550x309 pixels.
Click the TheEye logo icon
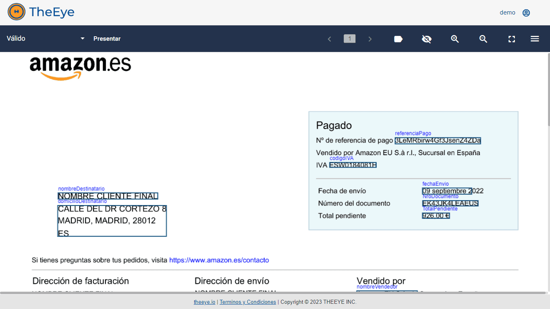16,12
